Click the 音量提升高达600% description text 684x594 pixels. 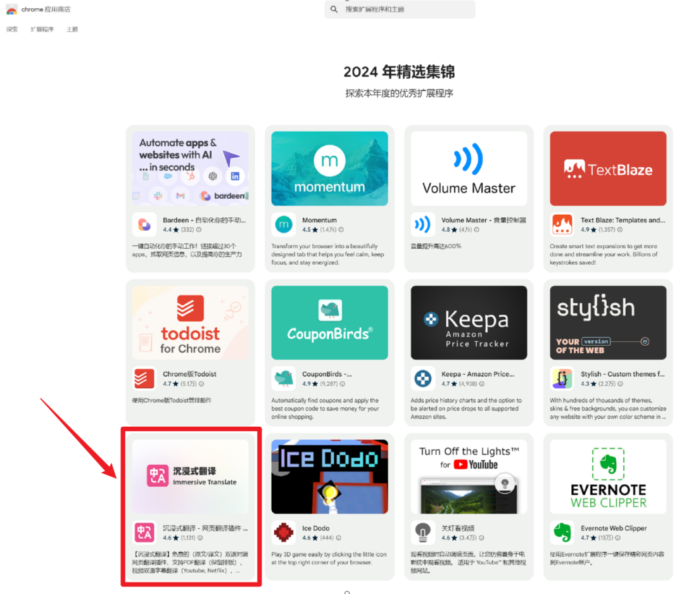click(x=436, y=246)
